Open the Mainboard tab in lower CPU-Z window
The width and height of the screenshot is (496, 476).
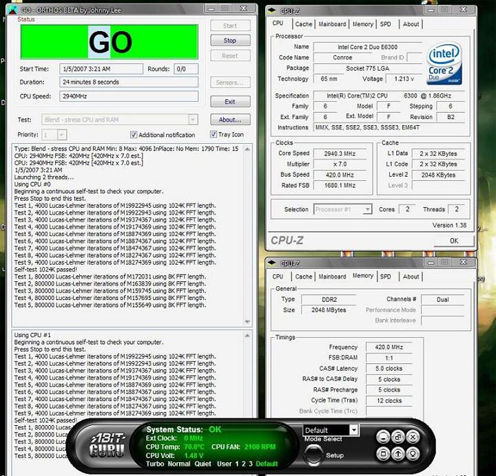point(332,277)
